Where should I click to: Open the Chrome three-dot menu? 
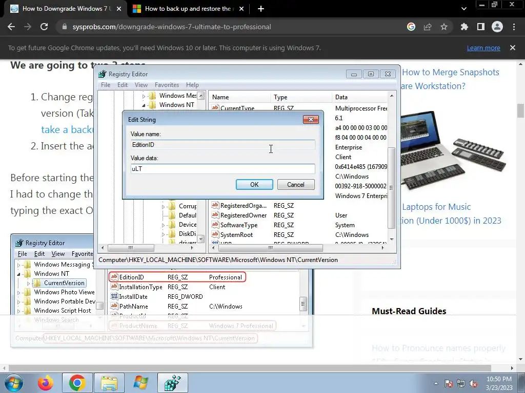pos(514,27)
